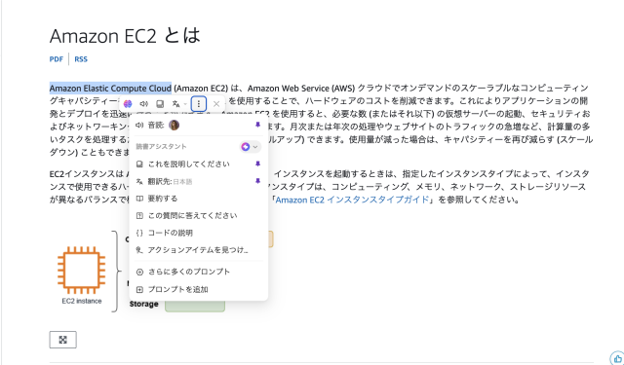Click the speaker read-aloud icon in floating toolbar
Screen dimensions: 624x365
point(143,104)
